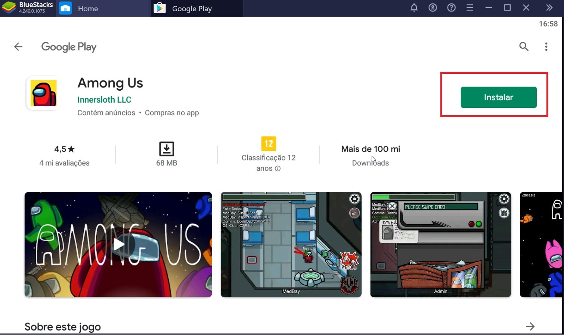The height and width of the screenshot is (335, 564).
Task: Click the Google Play logo text
Action: [69, 47]
